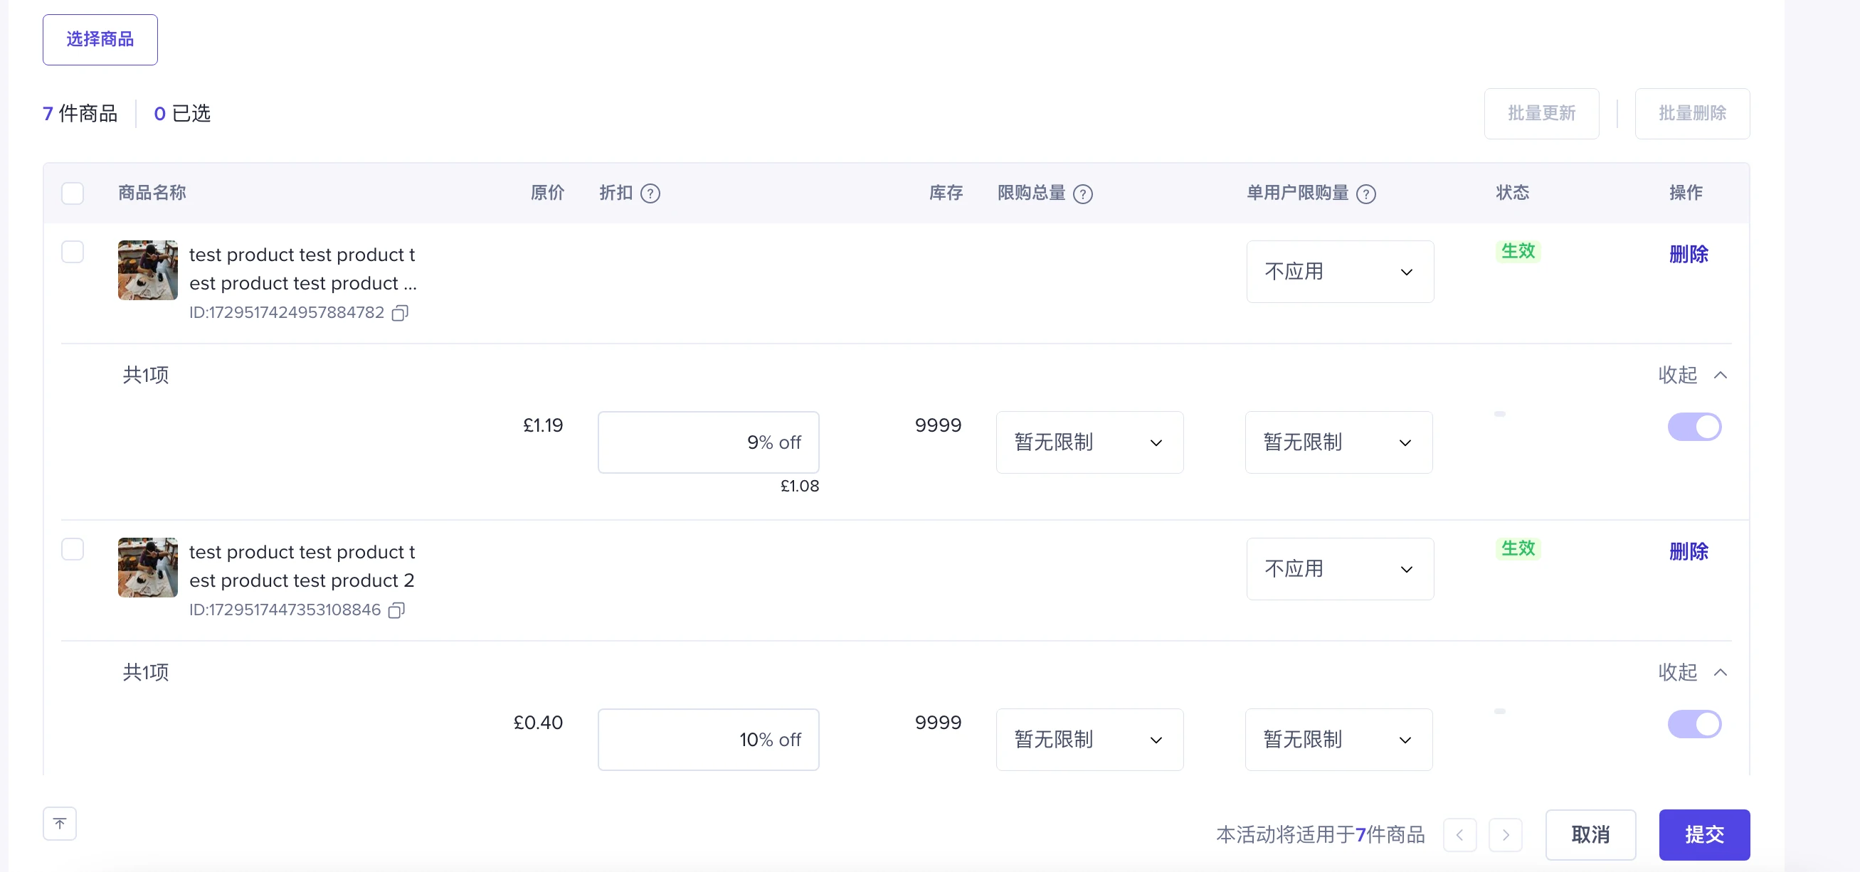Viewport: 1860px width, 872px height.
Task: Go to next page with right arrow
Action: [x=1506, y=835]
